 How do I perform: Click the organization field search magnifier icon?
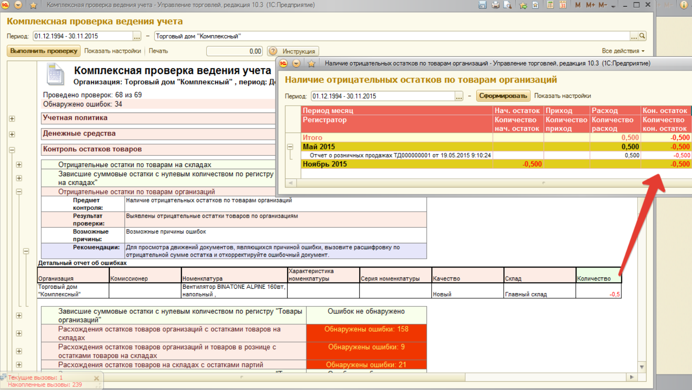pos(643,36)
